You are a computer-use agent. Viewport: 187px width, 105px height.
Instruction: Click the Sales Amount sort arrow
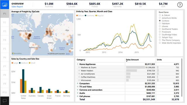(x=127, y=61)
